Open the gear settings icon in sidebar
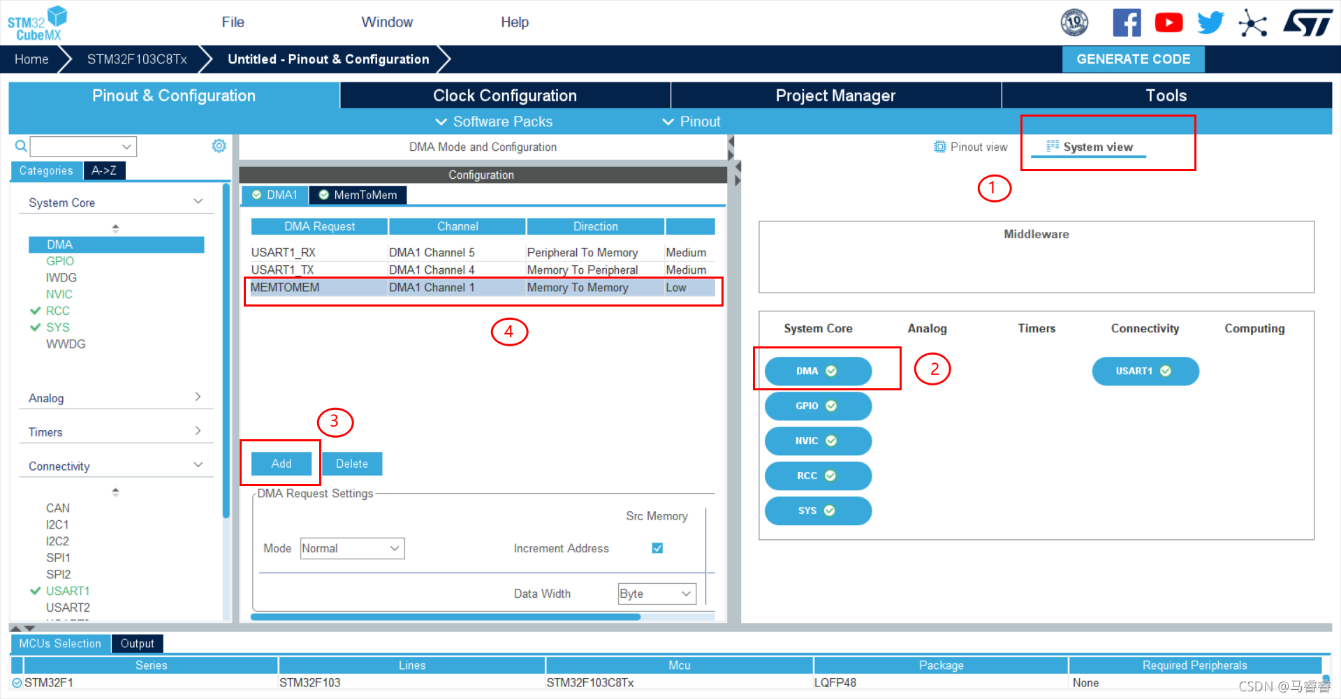Image resolution: width=1341 pixels, height=699 pixels. (219, 145)
